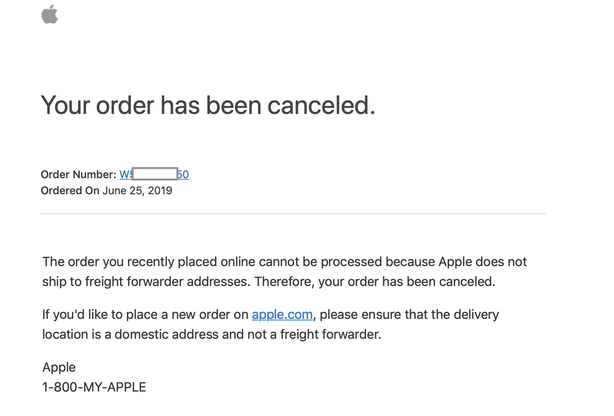Click the "Order Number:" label
Image resolution: width=614 pixels, height=416 pixels.
click(78, 175)
